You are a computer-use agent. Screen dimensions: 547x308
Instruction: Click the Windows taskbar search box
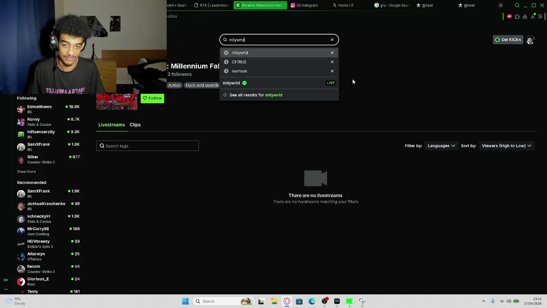tap(223, 301)
